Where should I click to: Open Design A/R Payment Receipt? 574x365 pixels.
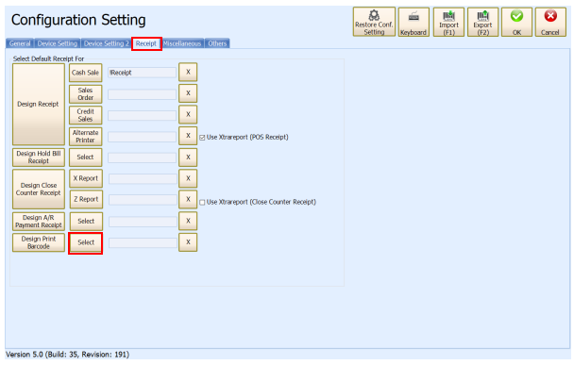pyautogui.click(x=39, y=222)
